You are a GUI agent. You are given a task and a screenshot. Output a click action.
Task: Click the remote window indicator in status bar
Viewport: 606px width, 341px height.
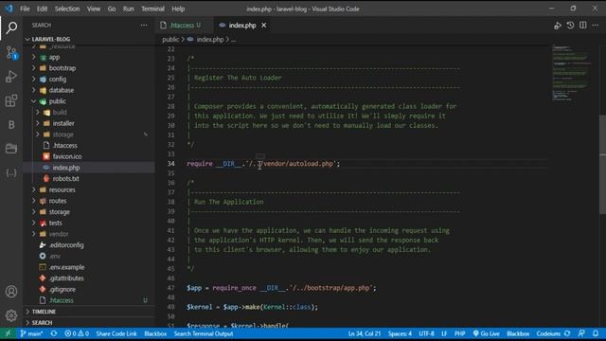point(9,333)
